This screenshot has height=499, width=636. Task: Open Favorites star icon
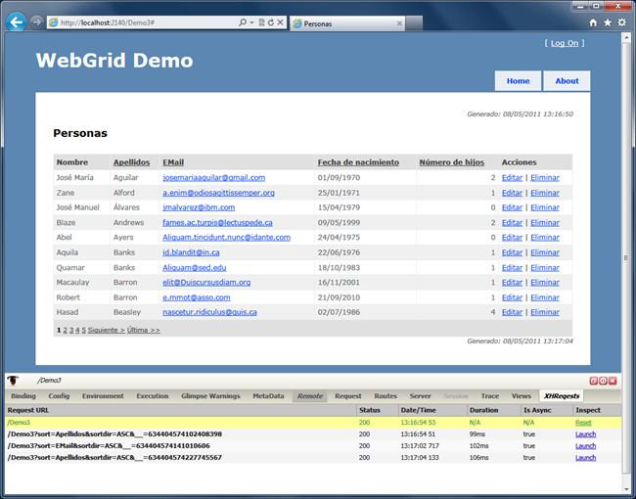coord(607,23)
